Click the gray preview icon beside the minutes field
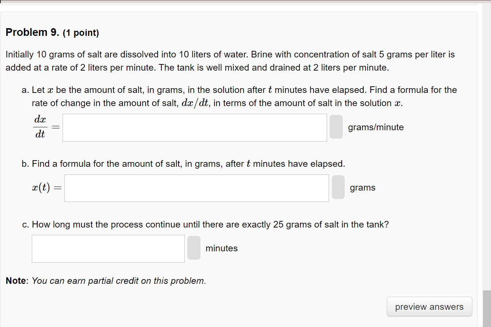491x327 pixels. point(194,248)
